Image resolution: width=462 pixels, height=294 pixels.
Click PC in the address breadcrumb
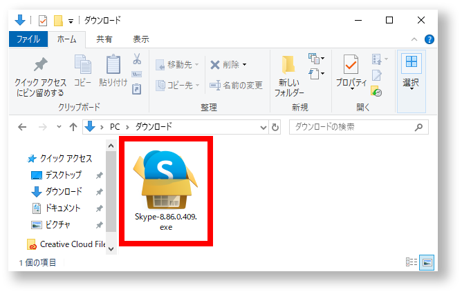(x=115, y=127)
